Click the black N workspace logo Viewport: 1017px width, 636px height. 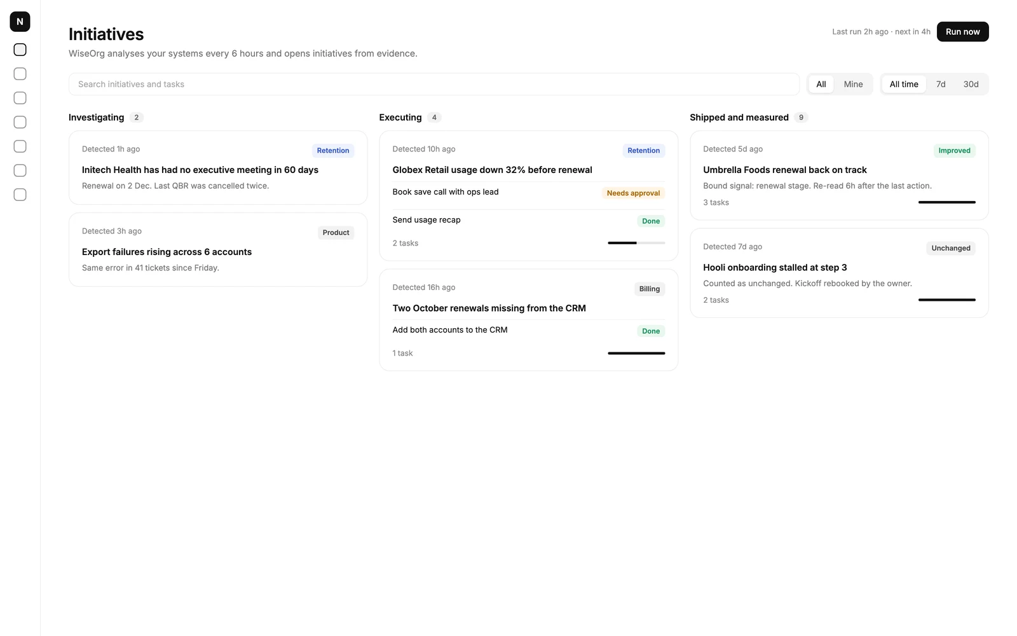coord(20,22)
